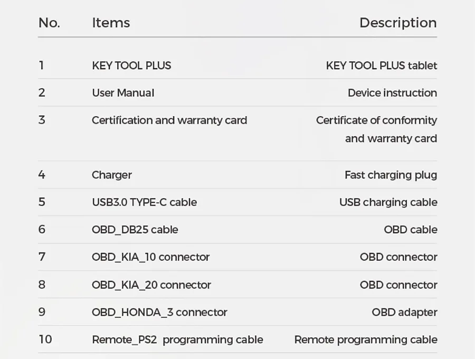475x359 pixels.
Task: Select the 'KEY TOOL PLUS' item text
Action: point(131,65)
